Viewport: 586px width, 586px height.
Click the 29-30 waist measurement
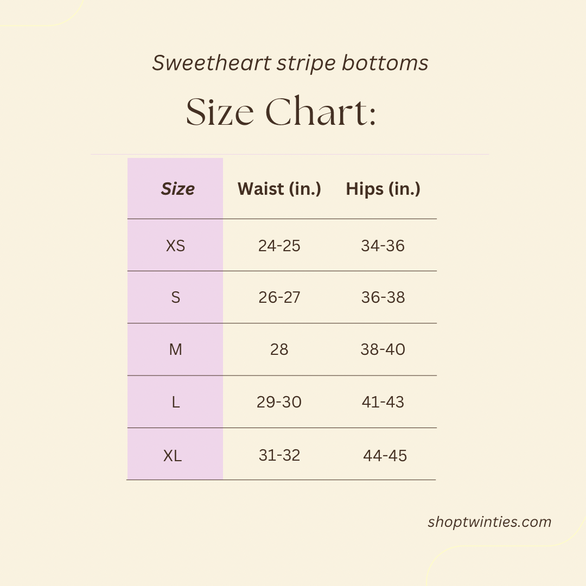(x=279, y=402)
